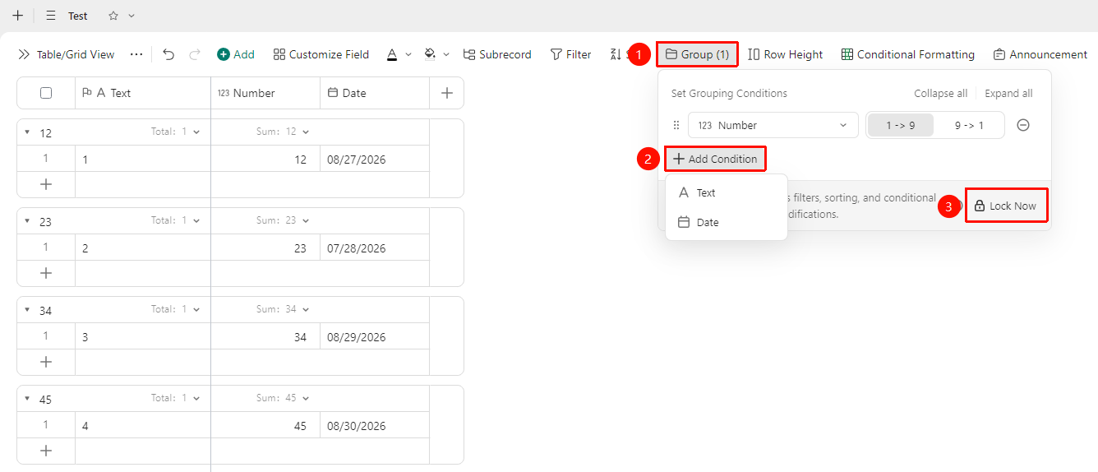The image size is (1098, 472).
Task: Select date cell 08/29/2026
Action: tap(375, 337)
